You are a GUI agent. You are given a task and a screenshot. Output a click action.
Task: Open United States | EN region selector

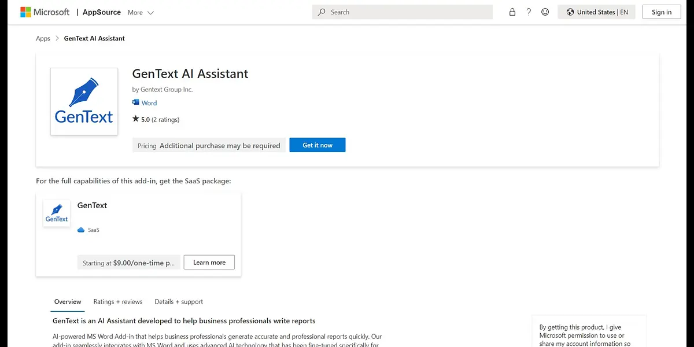coord(596,12)
